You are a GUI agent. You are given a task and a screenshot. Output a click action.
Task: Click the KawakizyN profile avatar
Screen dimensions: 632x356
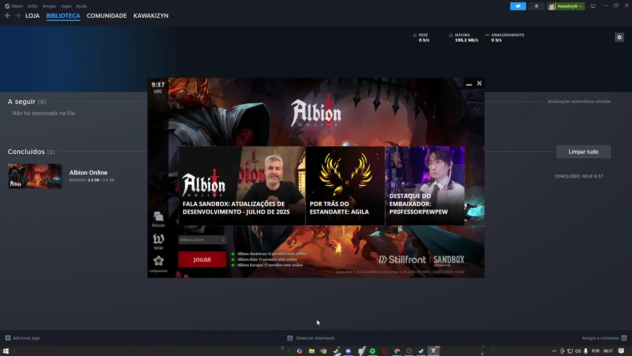(552, 6)
